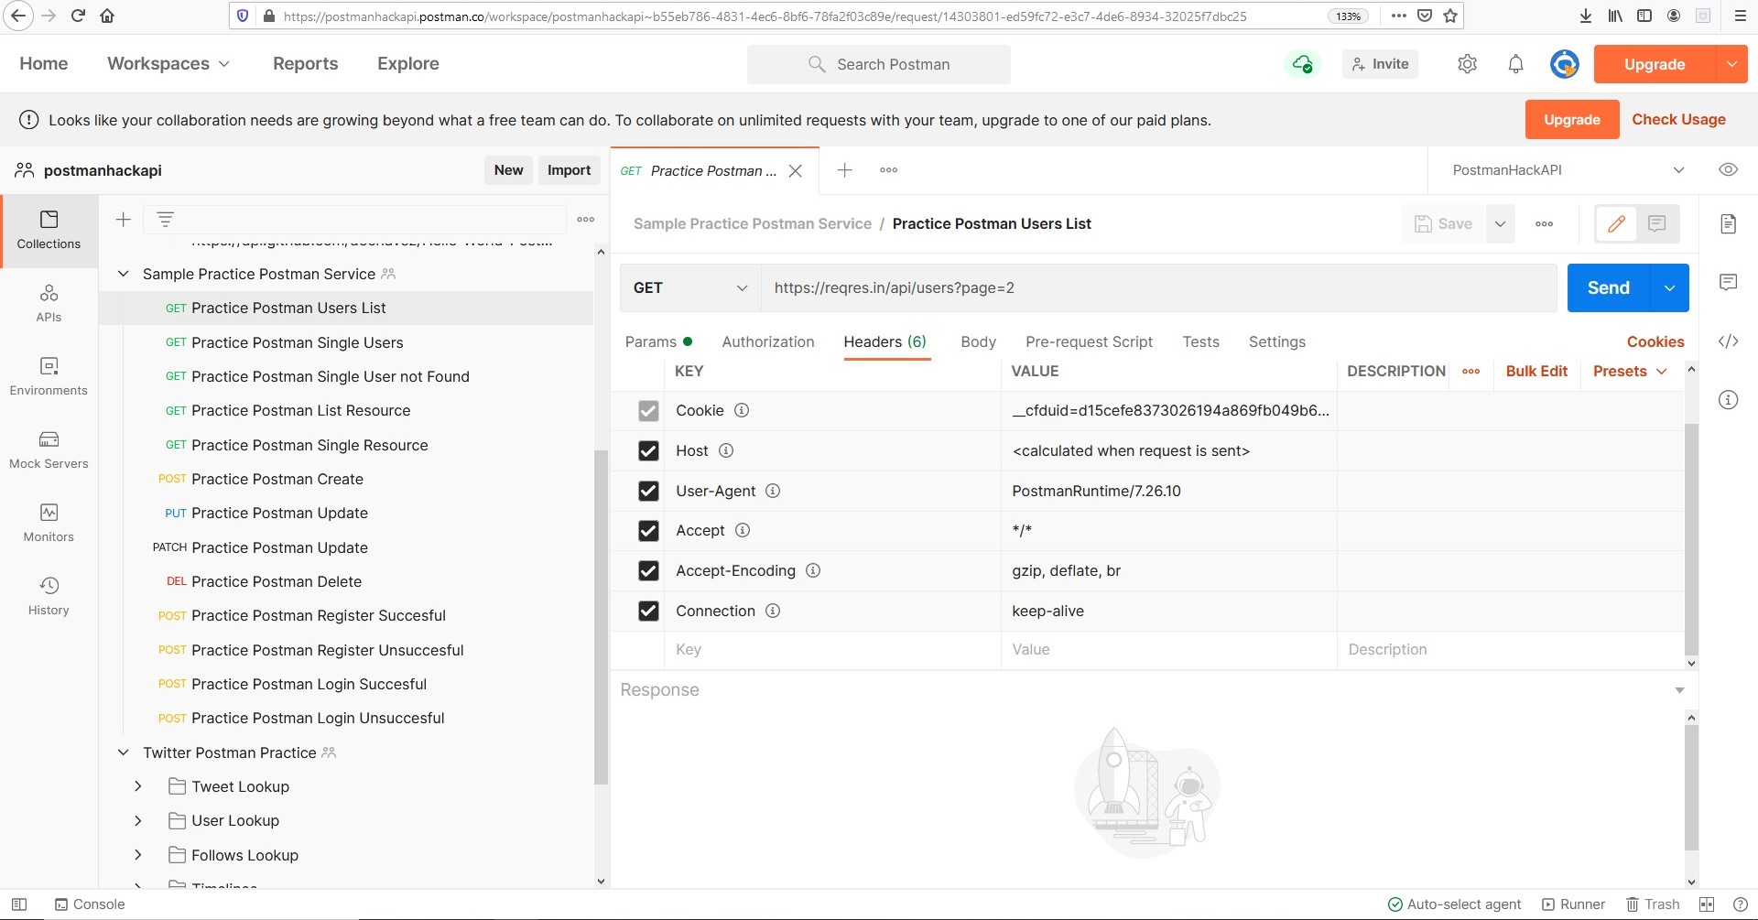Open the History sidebar panel
This screenshot has width=1758, height=920.
(x=49, y=596)
